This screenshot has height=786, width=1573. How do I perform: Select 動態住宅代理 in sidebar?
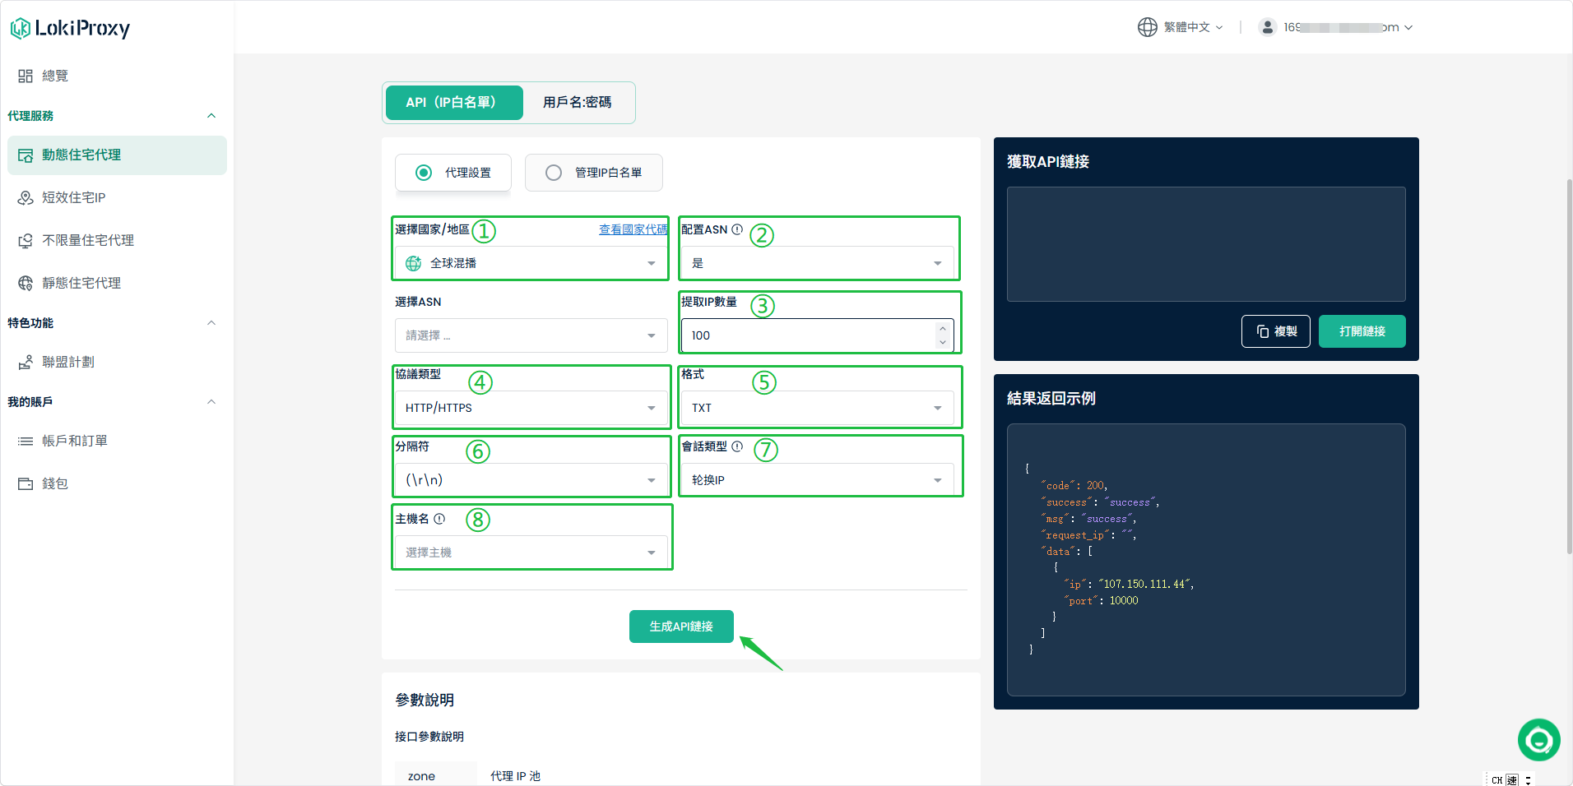(x=117, y=155)
